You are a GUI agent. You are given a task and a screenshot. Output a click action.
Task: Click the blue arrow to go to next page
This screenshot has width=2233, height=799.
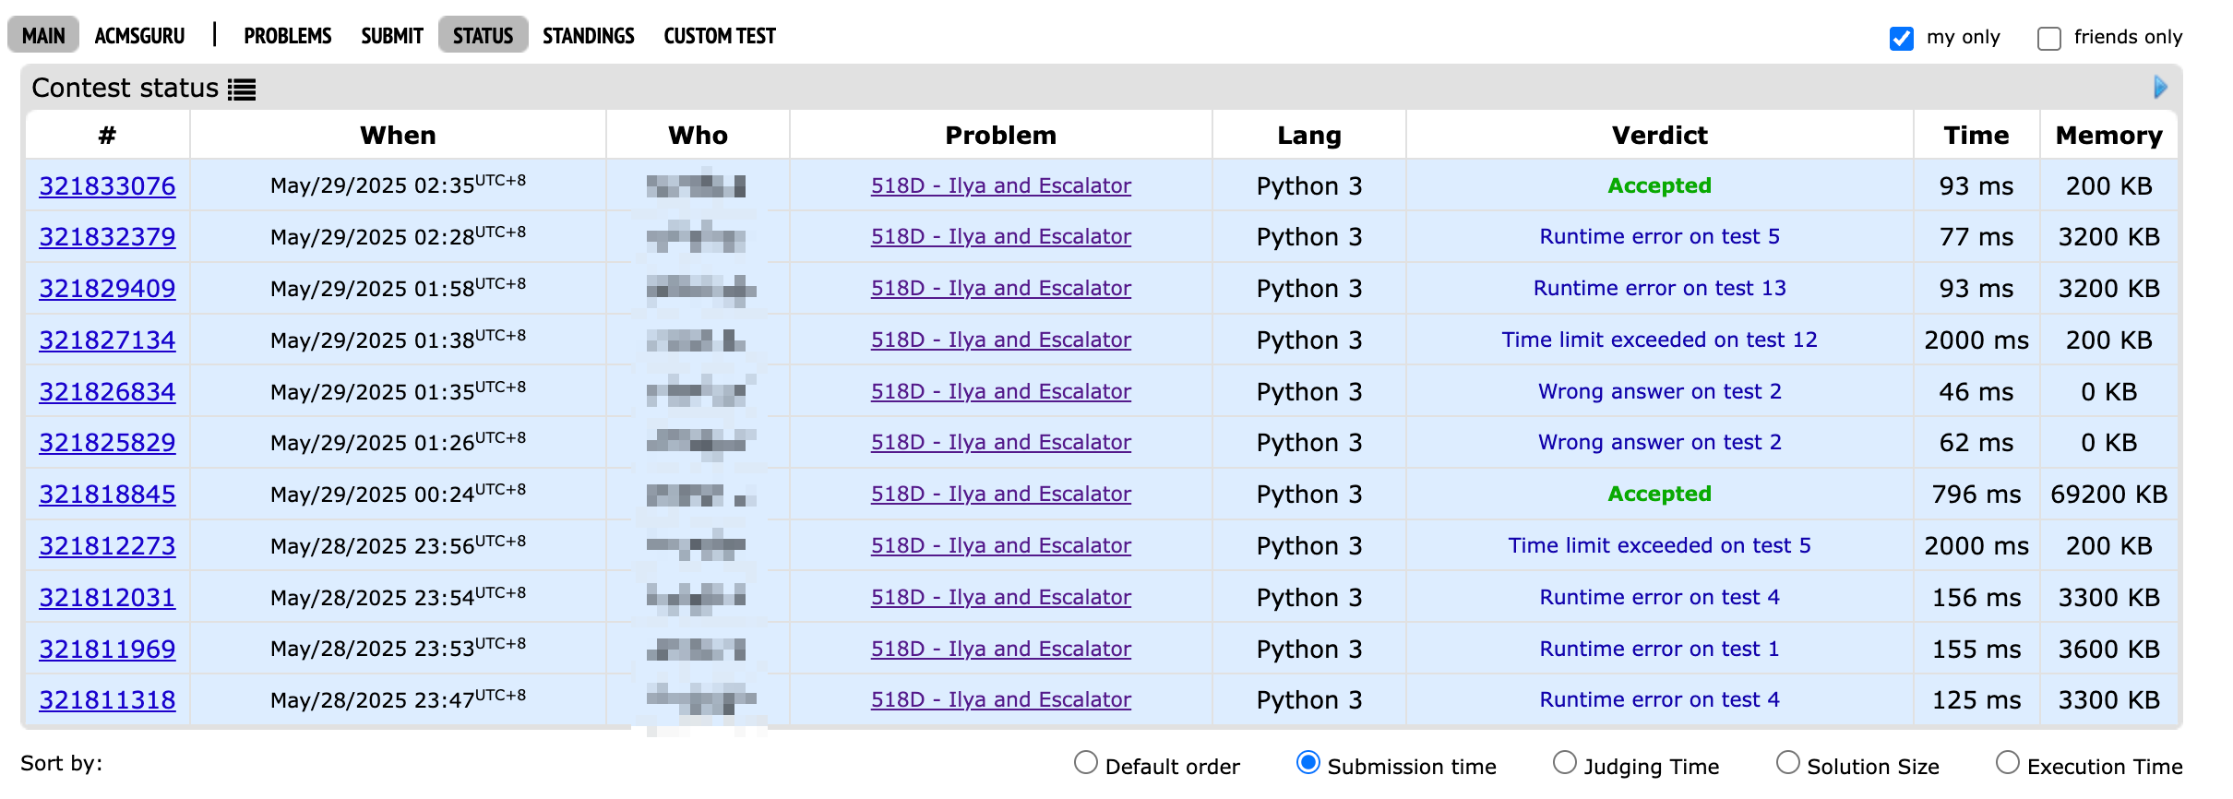point(2160,88)
